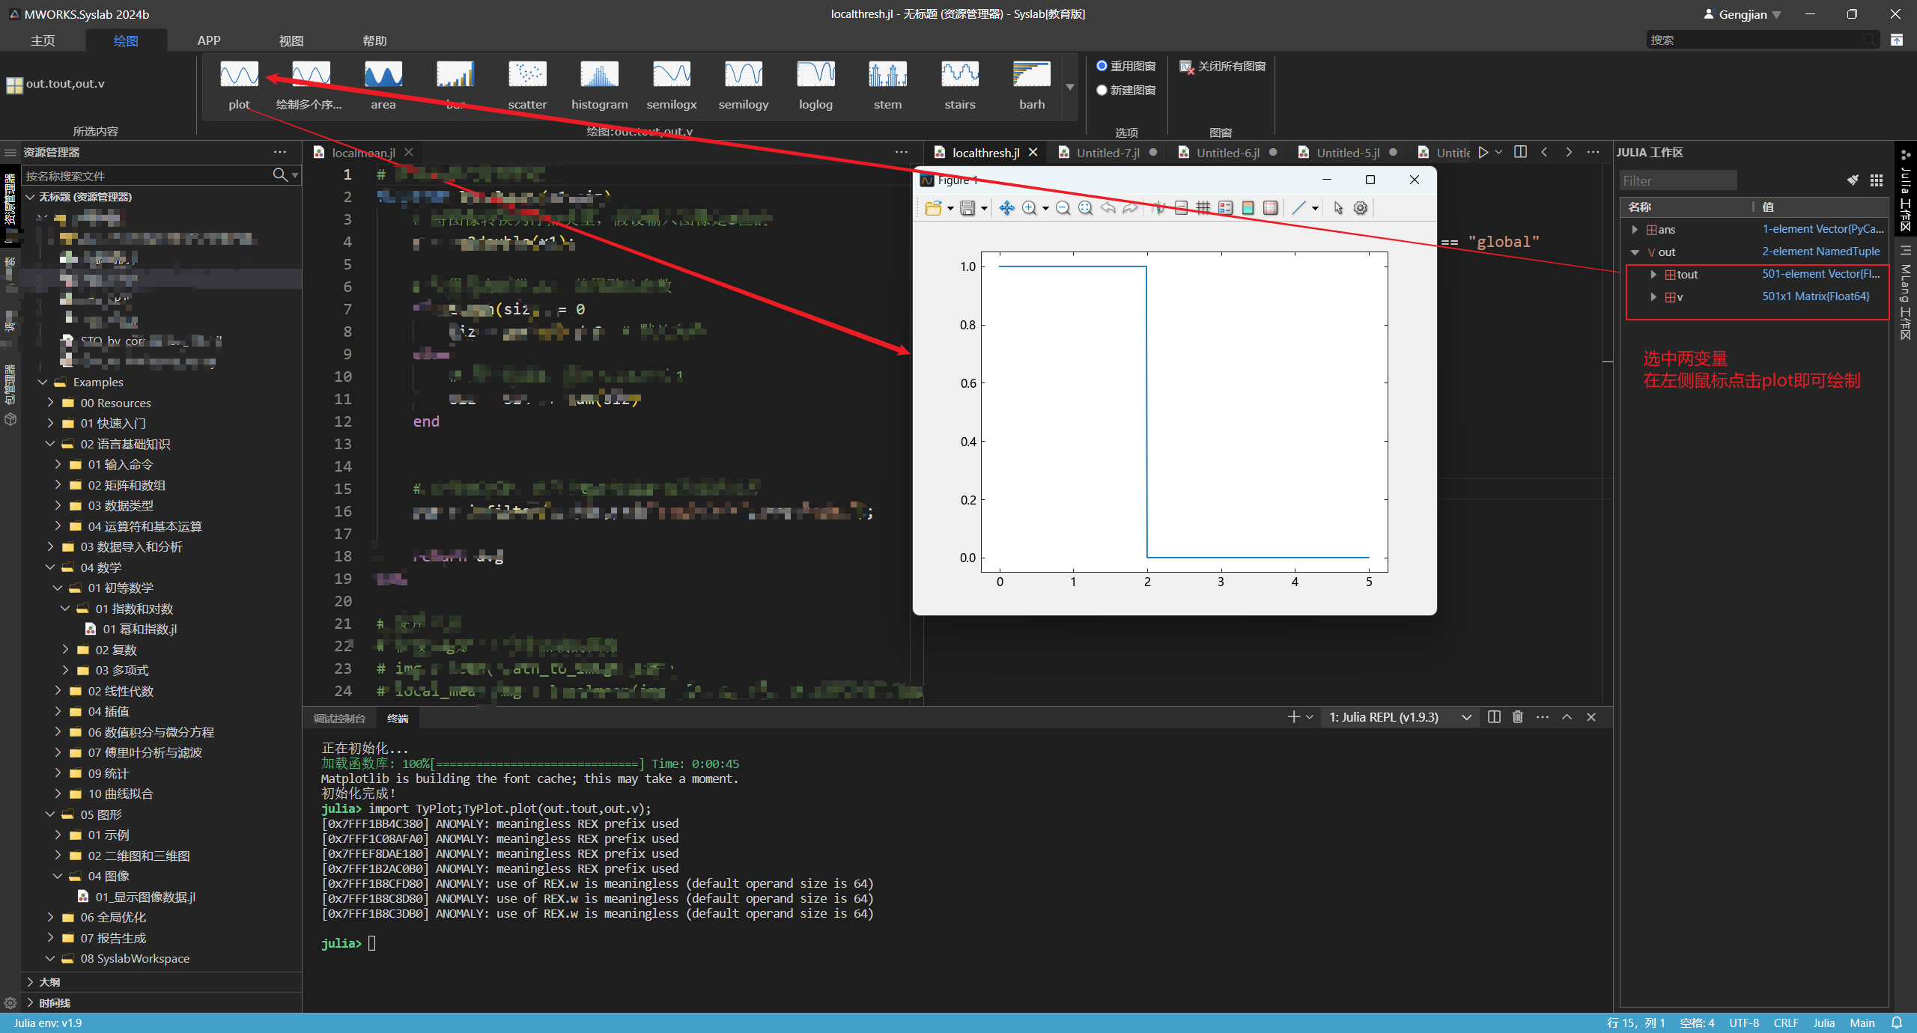This screenshot has height=1033, width=1917.
Task: Select the semilogy plot icon
Action: coord(744,75)
